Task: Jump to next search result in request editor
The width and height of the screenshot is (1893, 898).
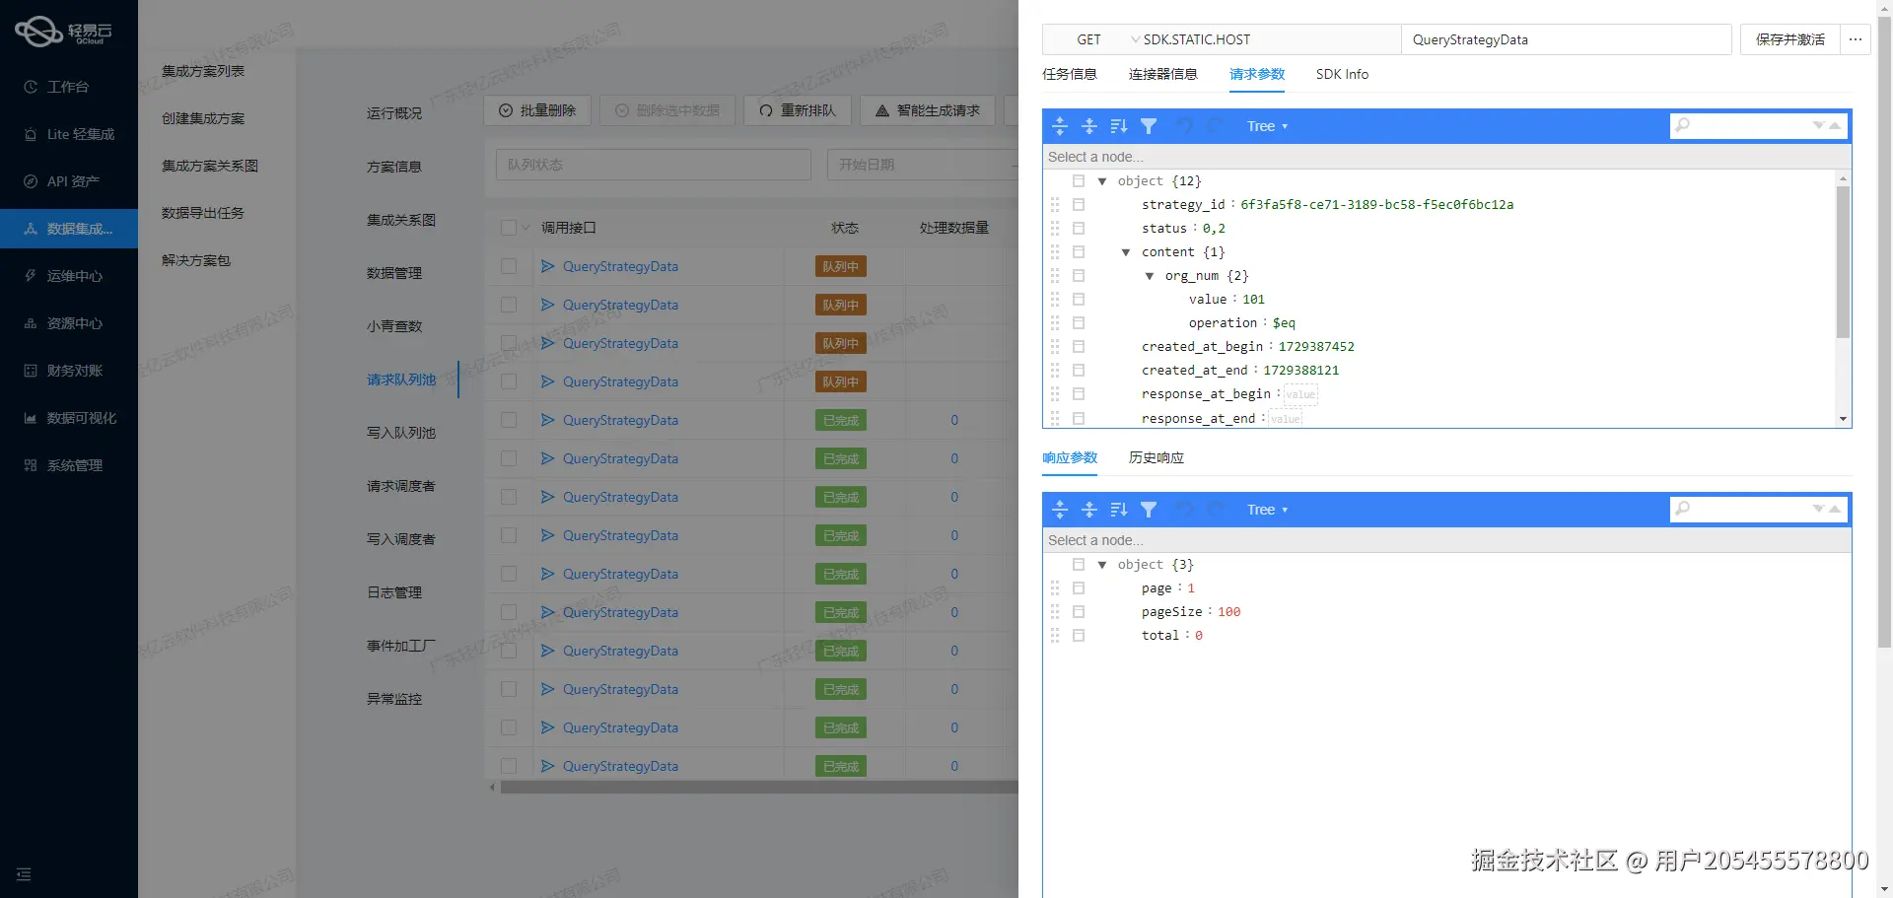Action: pyautogui.click(x=1819, y=126)
